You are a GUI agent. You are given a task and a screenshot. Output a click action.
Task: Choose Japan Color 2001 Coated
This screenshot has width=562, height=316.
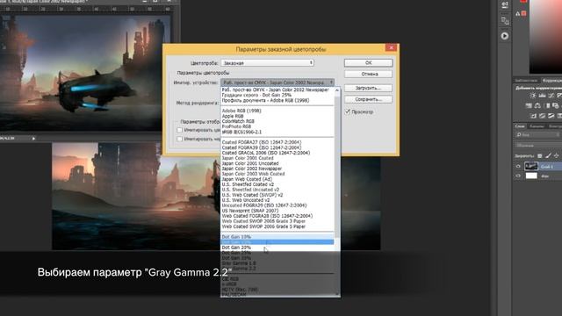click(x=277, y=158)
